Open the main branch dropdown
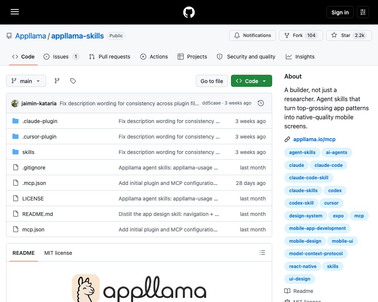Image resolution: width=378 pixels, height=302 pixels. [26, 81]
